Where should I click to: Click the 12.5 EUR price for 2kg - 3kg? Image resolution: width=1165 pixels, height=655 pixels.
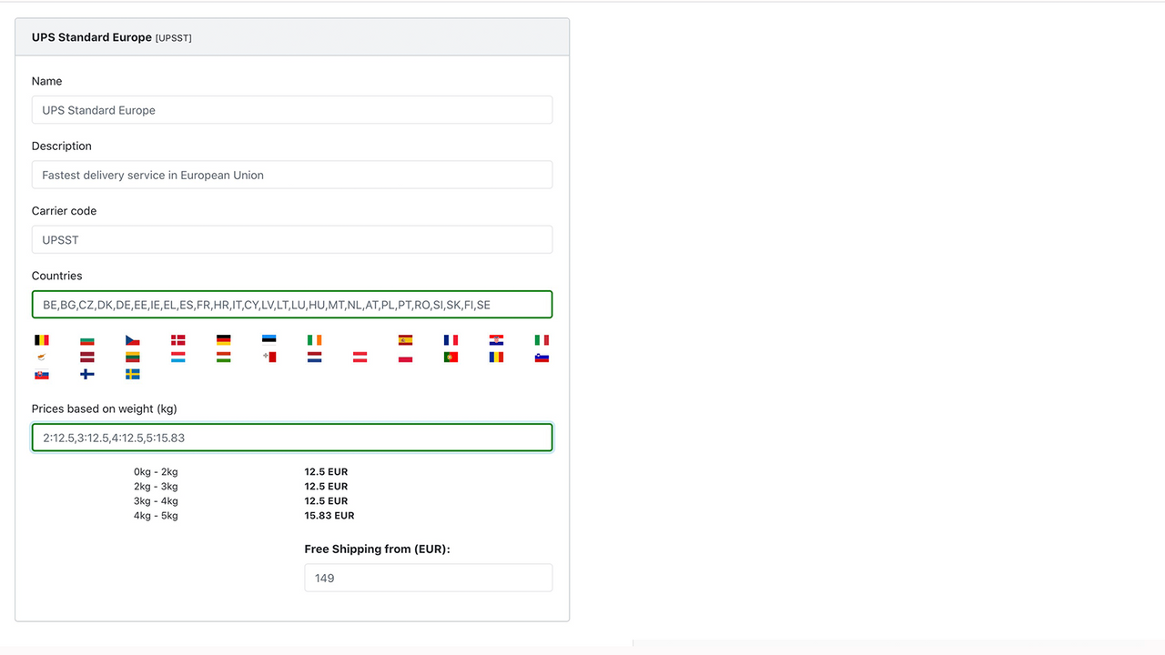[x=327, y=487]
